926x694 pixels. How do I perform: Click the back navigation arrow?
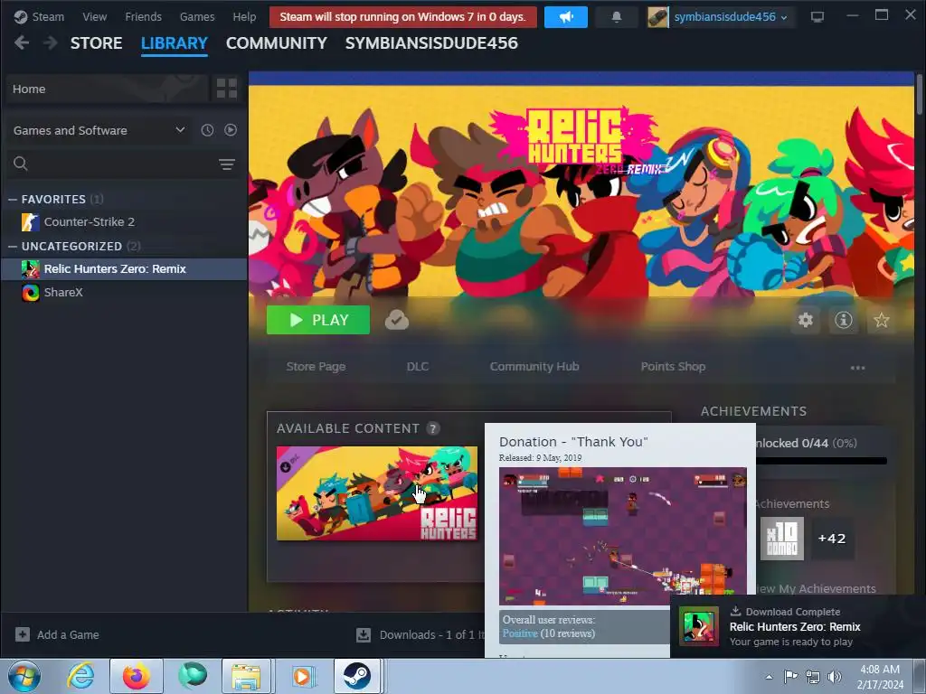point(22,43)
